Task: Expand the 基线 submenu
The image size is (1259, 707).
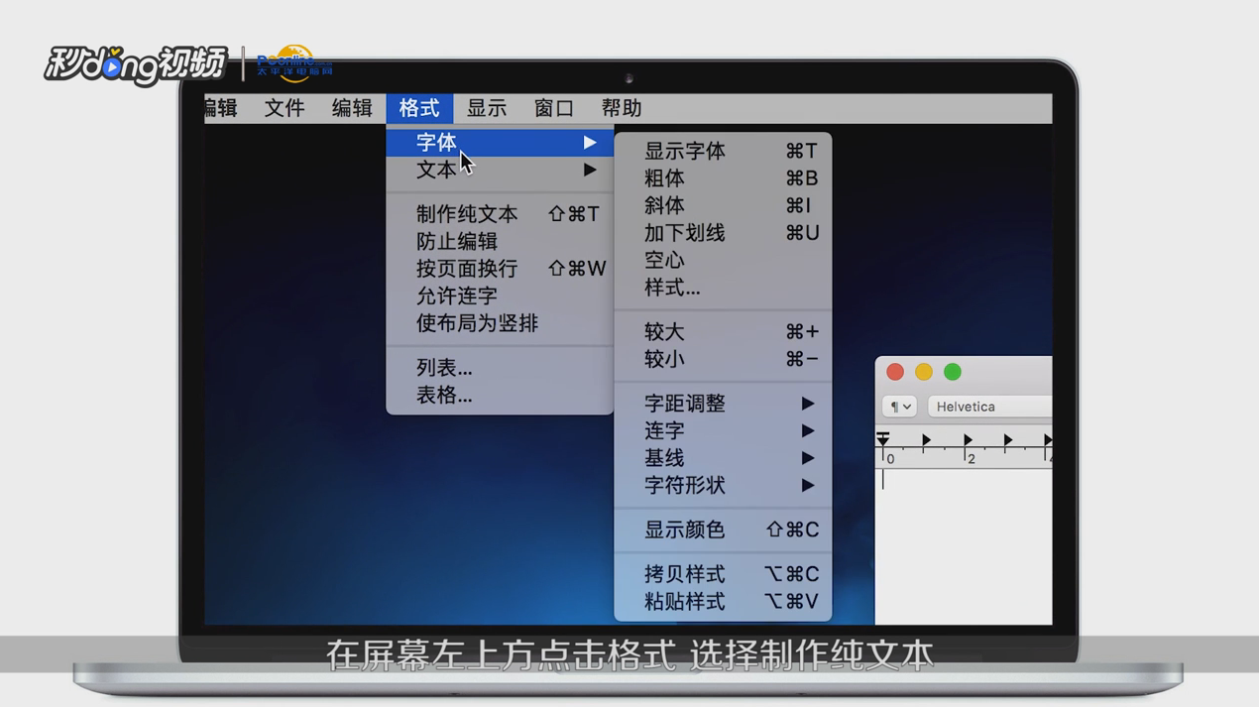Action: coord(723,458)
